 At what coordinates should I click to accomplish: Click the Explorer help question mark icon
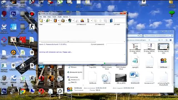(x=170, y=40)
